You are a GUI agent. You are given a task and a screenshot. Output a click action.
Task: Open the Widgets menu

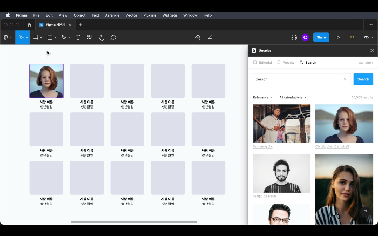170,15
